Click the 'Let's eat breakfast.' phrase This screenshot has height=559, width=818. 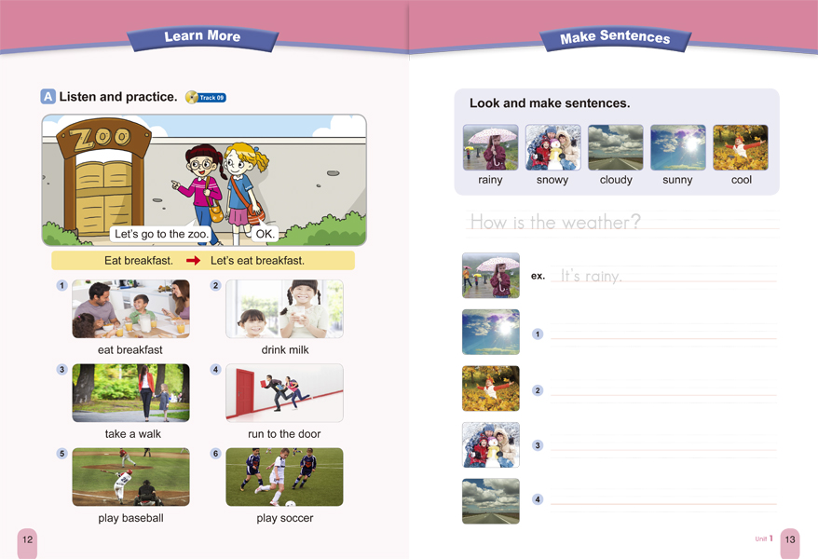tap(257, 261)
